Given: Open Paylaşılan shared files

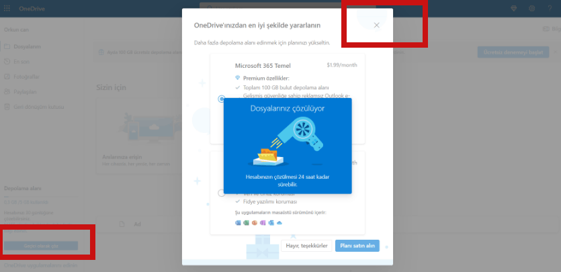Looking at the screenshot, I should tap(20, 92).
